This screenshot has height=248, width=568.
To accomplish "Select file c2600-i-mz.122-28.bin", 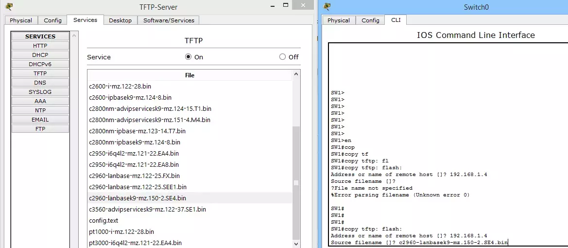I will (189, 86).
